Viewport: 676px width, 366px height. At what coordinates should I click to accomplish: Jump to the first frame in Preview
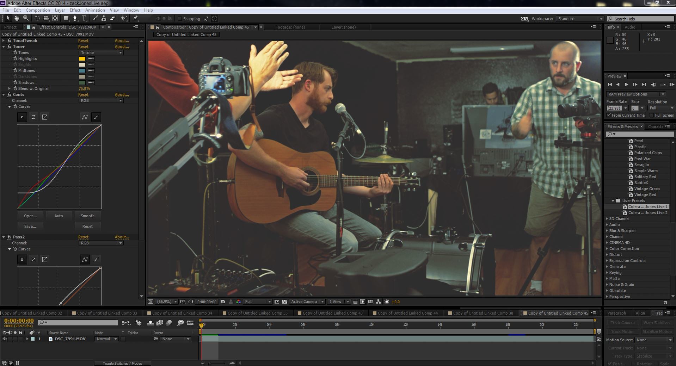pos(610,85)
